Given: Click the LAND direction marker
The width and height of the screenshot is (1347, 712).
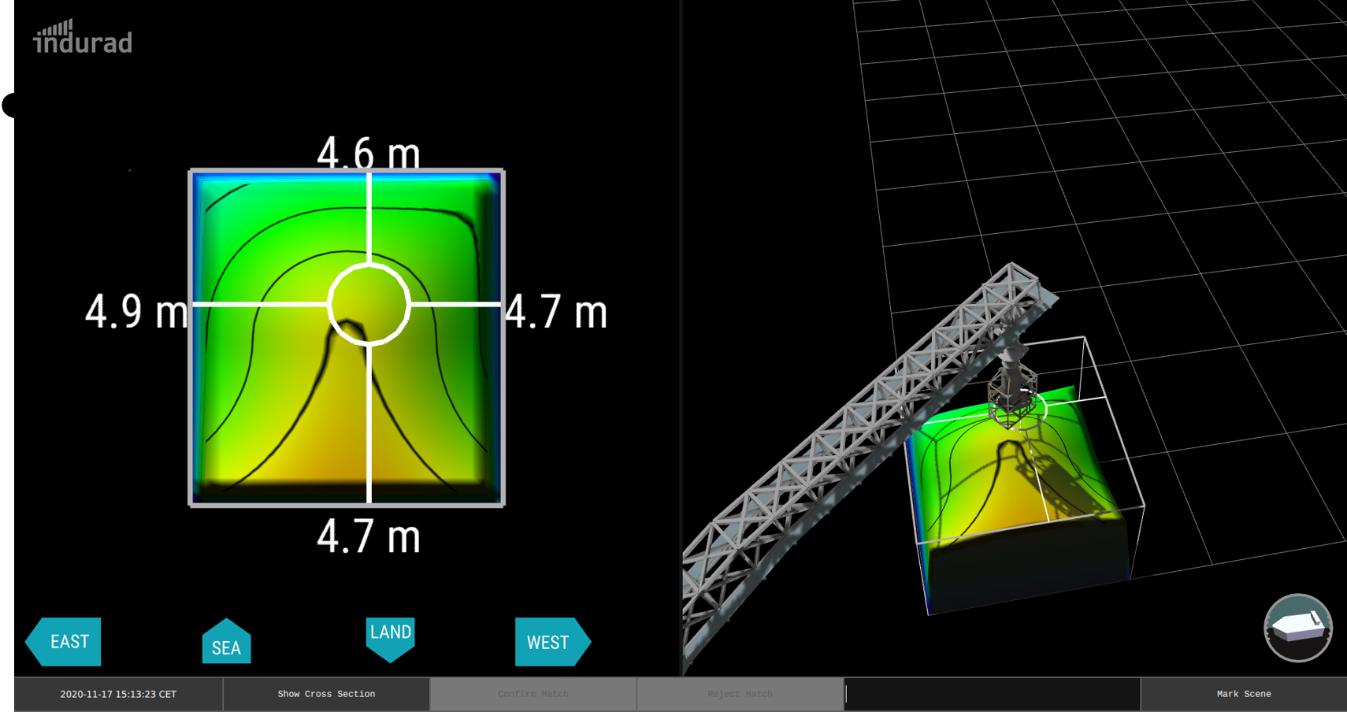Looking at the screenshot, I should [390, 636].
